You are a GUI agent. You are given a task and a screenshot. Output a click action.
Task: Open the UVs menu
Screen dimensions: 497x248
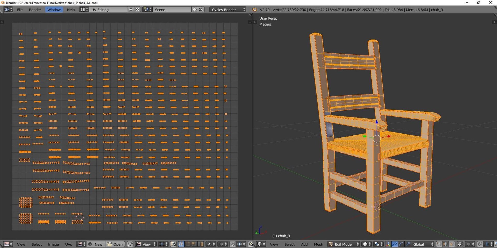click(x=68, y=244)
